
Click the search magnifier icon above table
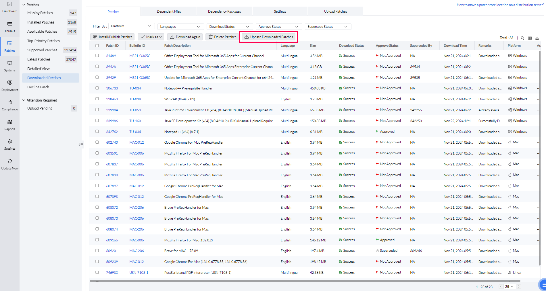tap(522, 38)
